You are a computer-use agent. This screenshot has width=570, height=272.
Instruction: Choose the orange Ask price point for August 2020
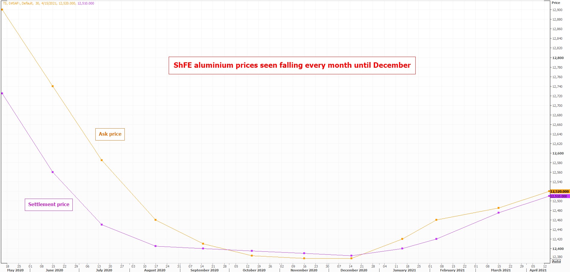[x=156, y=220]
